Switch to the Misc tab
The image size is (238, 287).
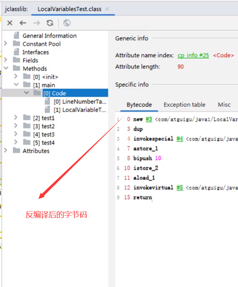224,105
